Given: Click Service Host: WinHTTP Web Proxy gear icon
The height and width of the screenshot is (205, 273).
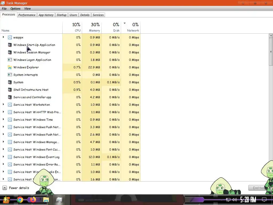Looking at the screenshot, I should point(10,112).
